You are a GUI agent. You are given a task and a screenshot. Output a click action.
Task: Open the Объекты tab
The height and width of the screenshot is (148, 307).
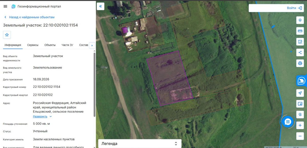click(x=50, y=45)
